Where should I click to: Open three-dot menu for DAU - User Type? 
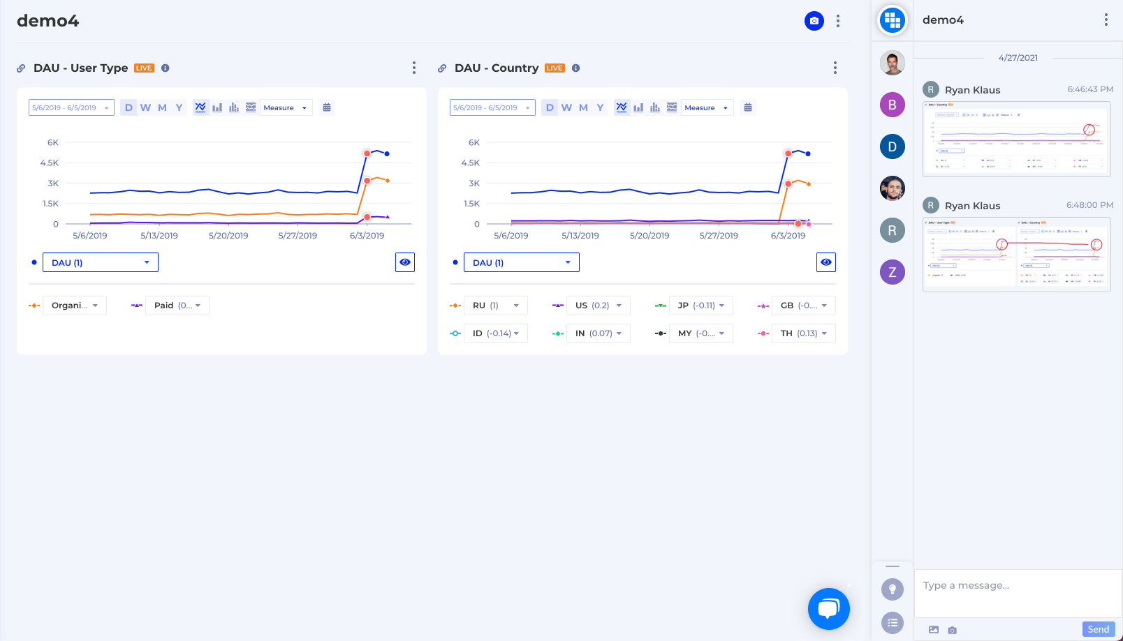(414, 68)
